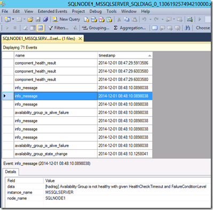
Task: Toggle the highlighted bottom details pane icon
Action: pos(41,28)
